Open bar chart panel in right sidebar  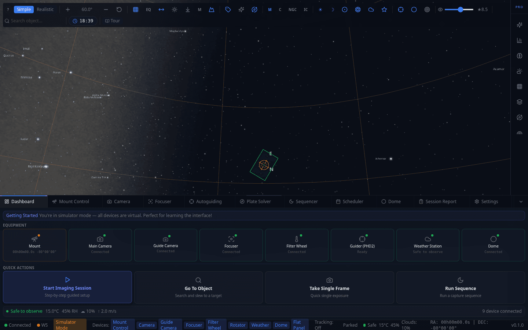point(520,40)
